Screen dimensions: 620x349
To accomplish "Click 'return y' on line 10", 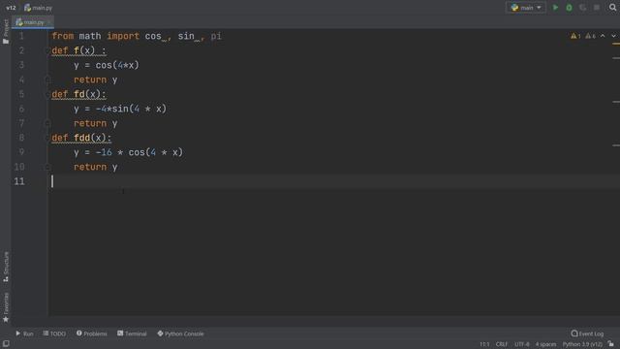I will 96,167.
